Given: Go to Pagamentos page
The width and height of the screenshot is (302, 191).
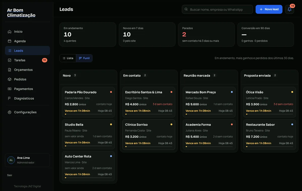Looking at the screenshot, I should click(x=27, y=89).
